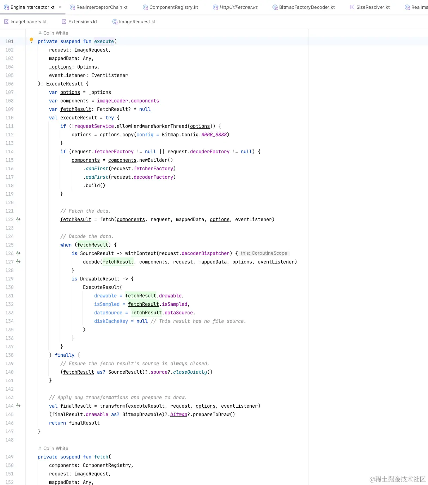Click 'addFirst' before request.fetcherFactory on line 116

tap(97, 168)
